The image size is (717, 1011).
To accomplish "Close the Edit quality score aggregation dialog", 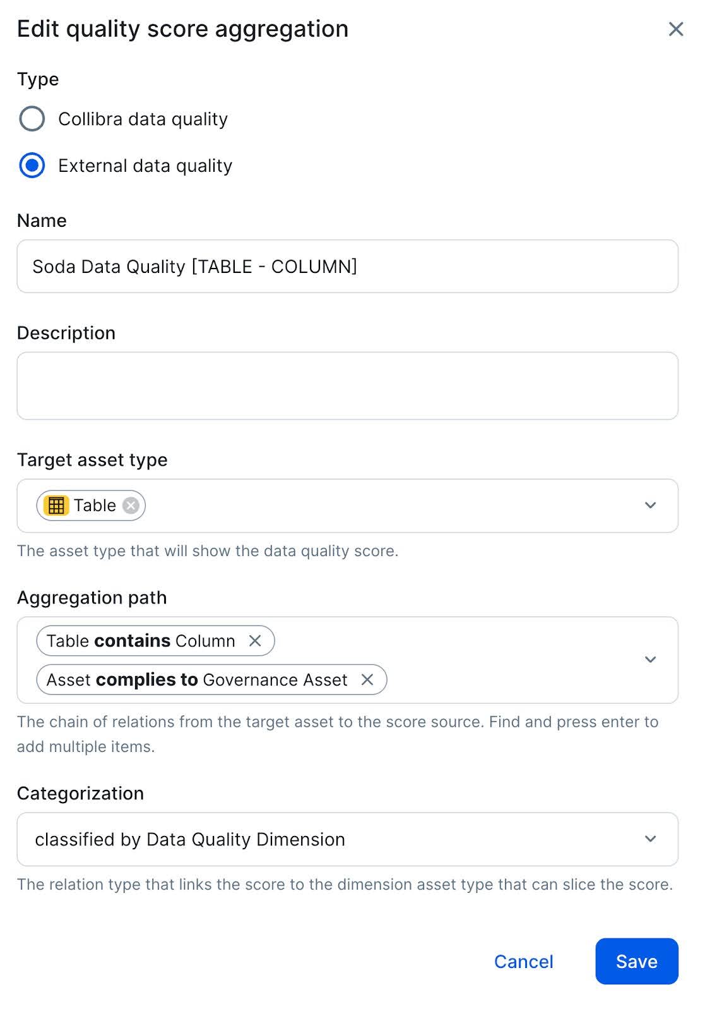I will click(675, 29).
